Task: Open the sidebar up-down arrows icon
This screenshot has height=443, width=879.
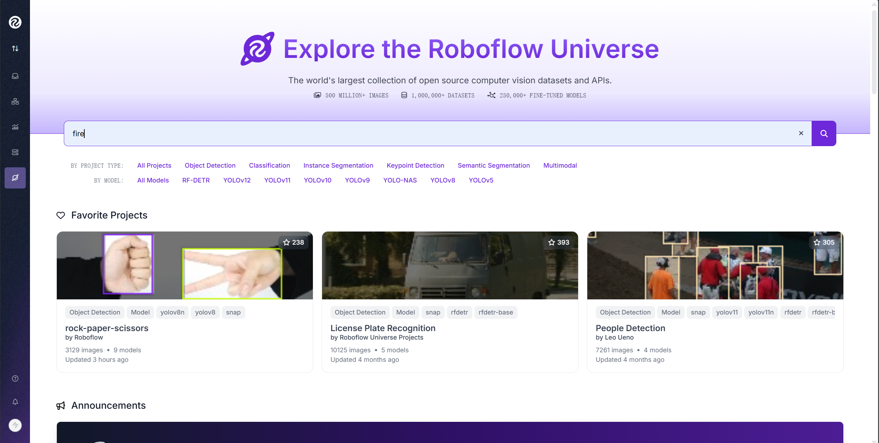Action: (x=15, y=48)
